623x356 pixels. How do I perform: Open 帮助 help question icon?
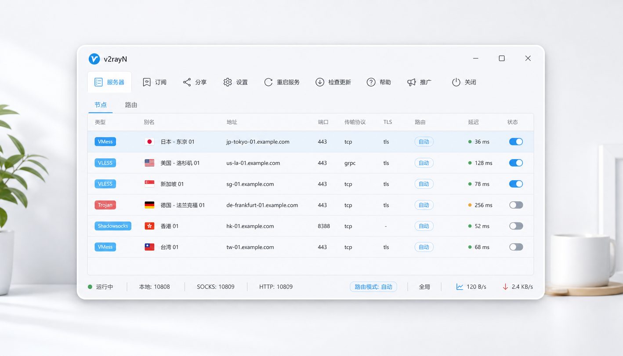pyautogui.click(x=371, y=82)
